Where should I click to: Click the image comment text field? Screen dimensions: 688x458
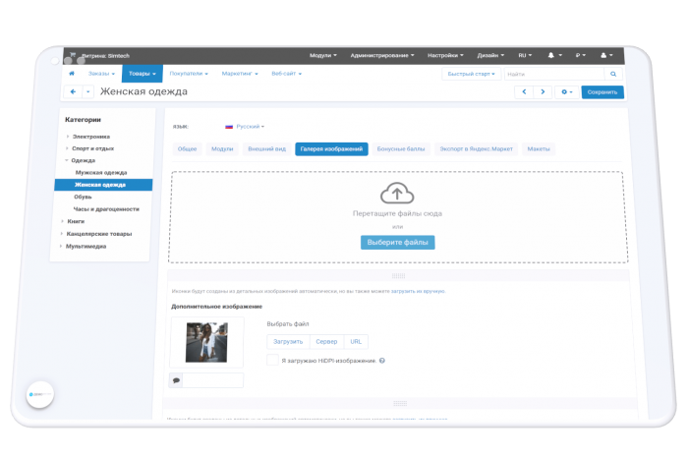[x=213, y=380]
